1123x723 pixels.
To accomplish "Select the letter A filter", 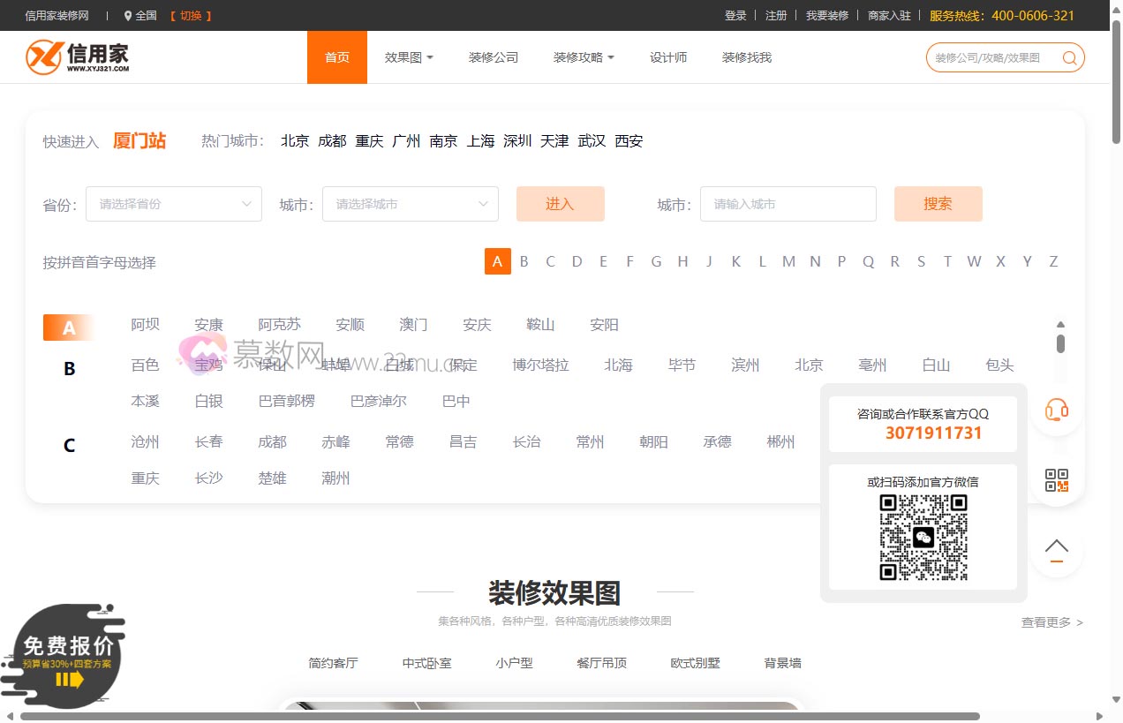I will coord(497,260).
